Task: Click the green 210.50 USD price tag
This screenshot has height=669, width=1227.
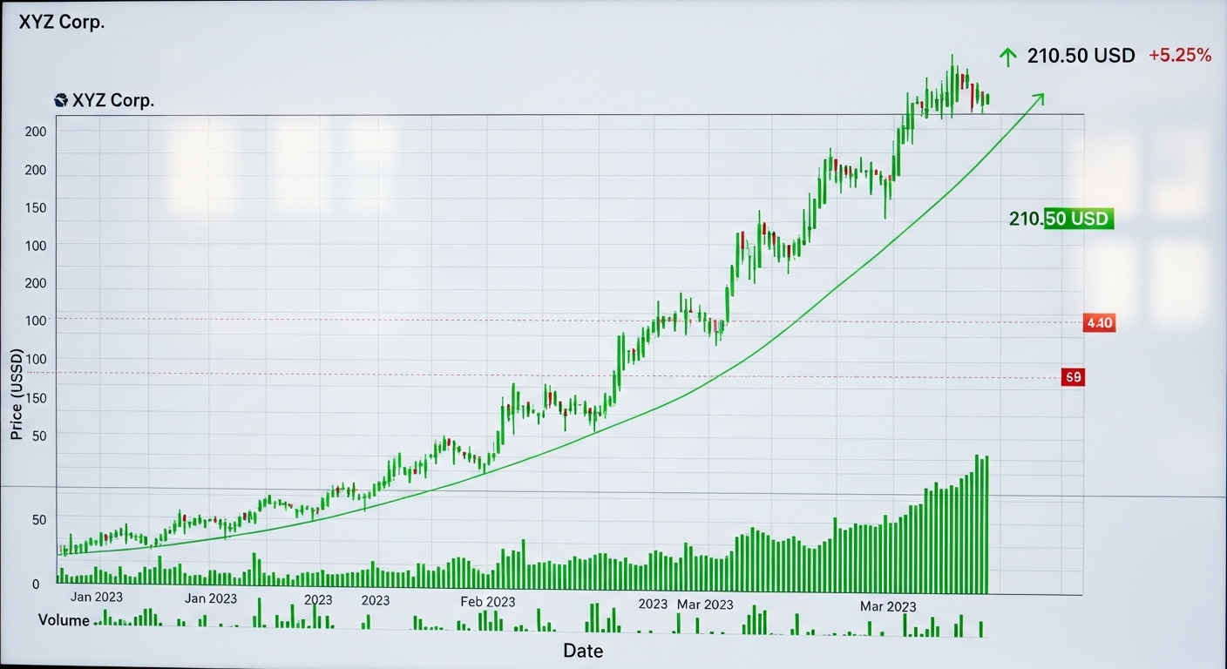Action: point(1061,219)
